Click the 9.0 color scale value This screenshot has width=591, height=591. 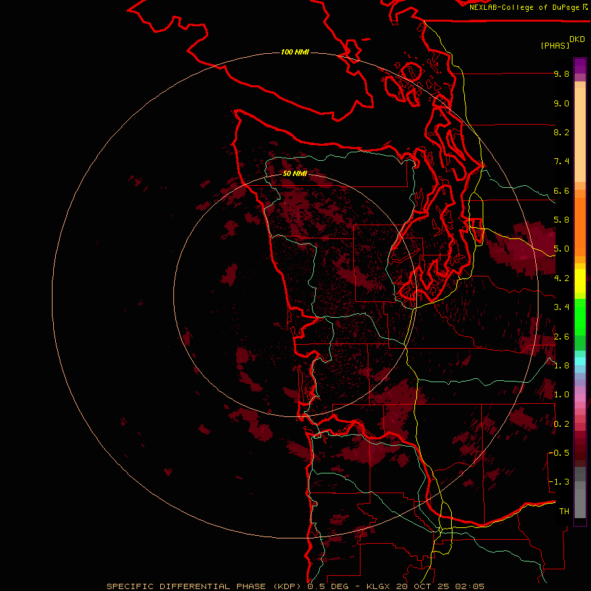pyautogui.click(x=561, y=103)
